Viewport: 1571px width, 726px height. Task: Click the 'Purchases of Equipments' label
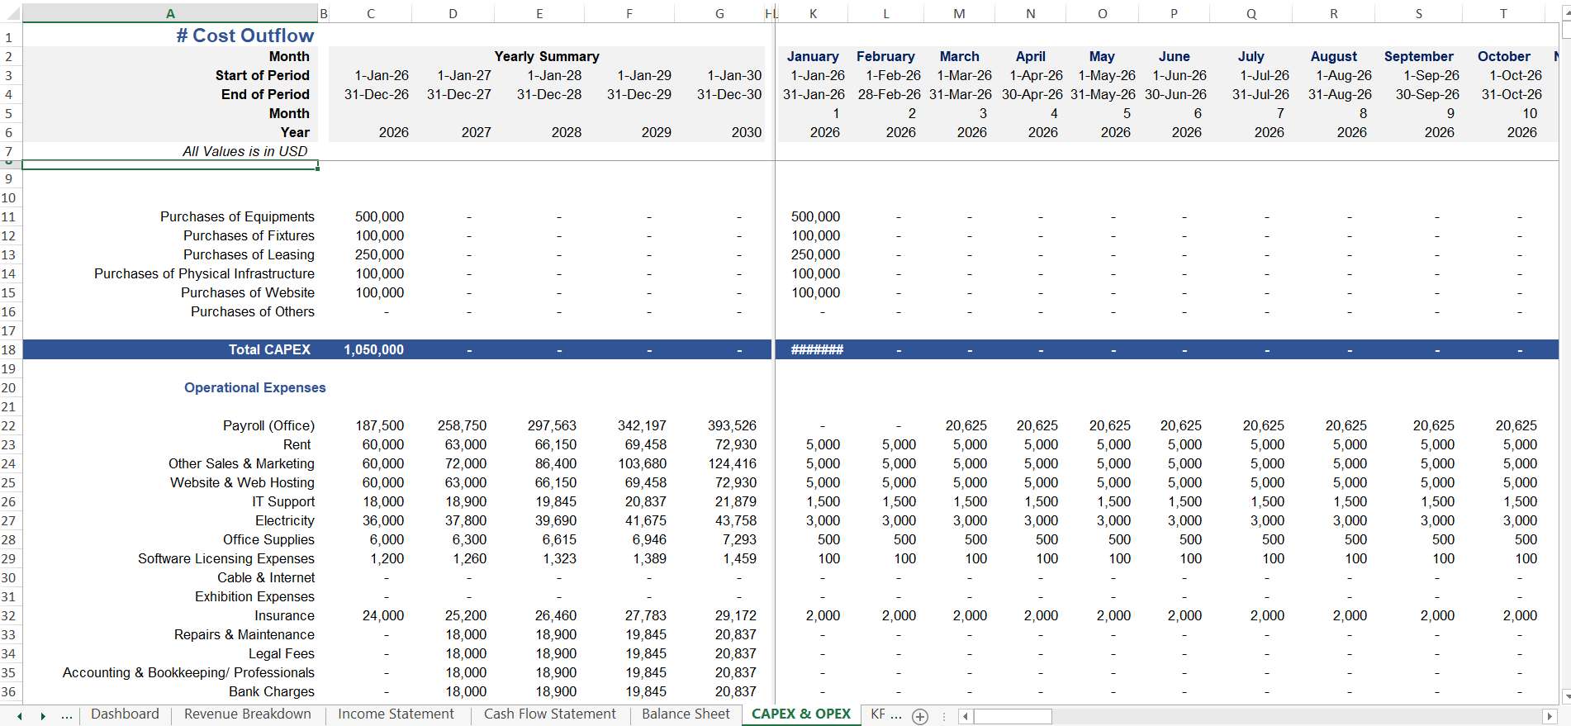click(237, 216)
